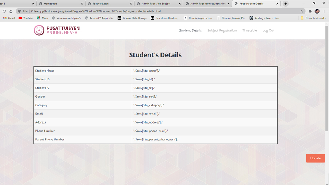Go to Subject Registration page

coord(222,30)
